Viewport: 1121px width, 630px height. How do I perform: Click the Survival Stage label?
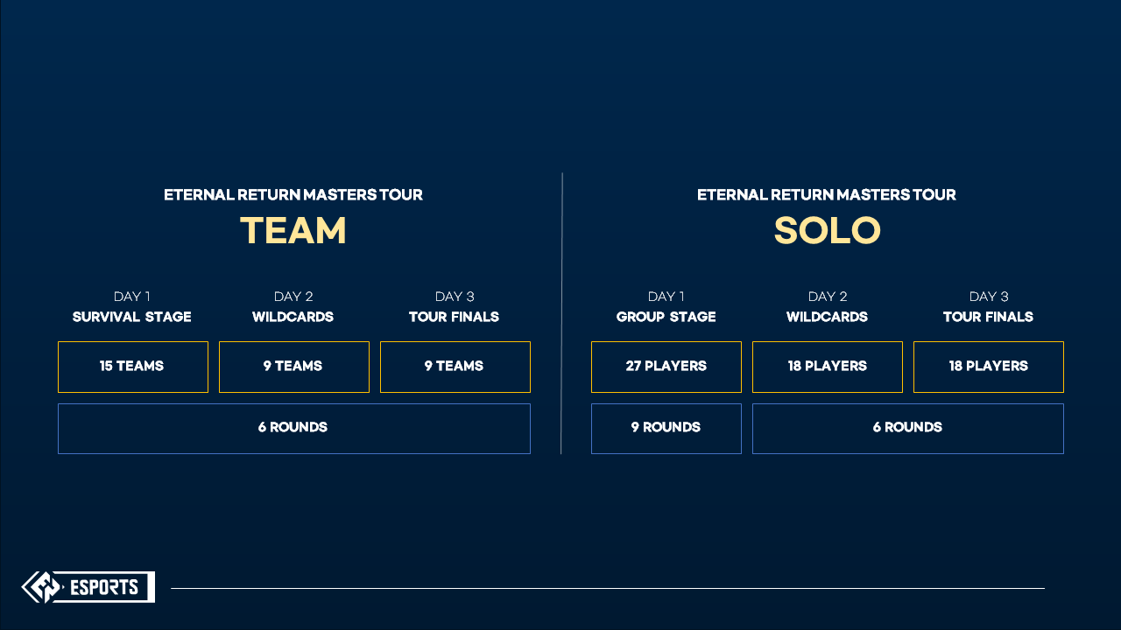tap(132, 317)
